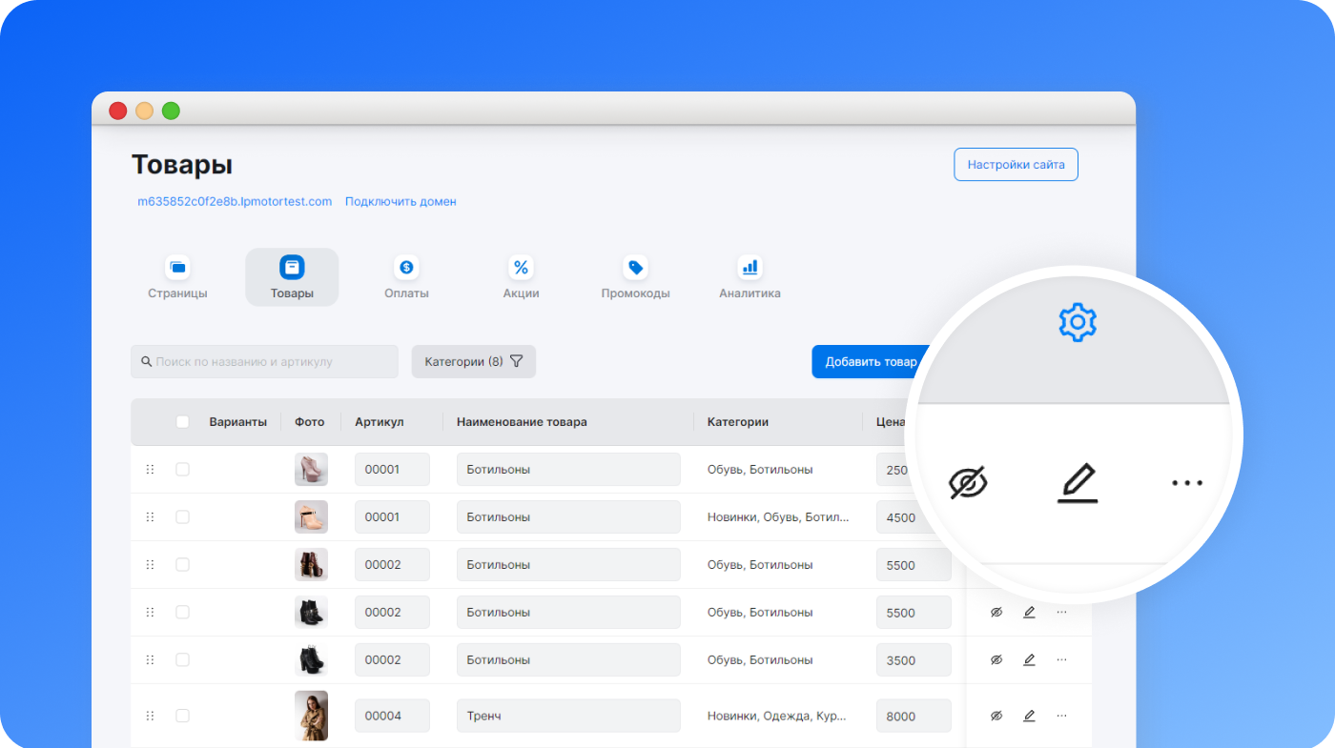Open the Страницы section
Image resolution: width=1335 pixels, height=748 pixels.
[x=177, y=277]
